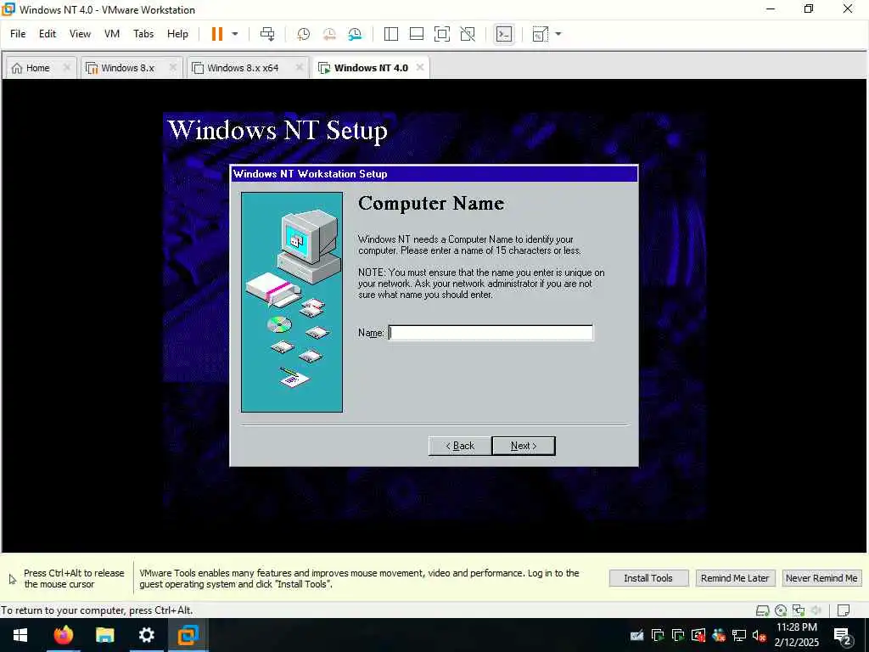Viewport: 869px width, 652px height.
Task: Close the Home tab
Action: coord(66,67)
